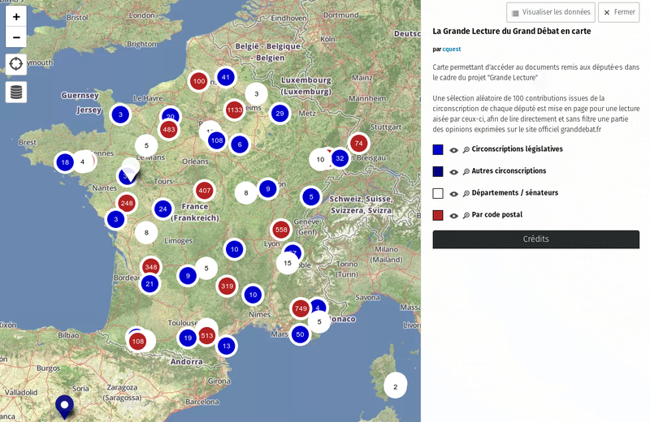Zoom to the Circonscriptions législatives layer
This screenshot has width=650, height=422.
[466, 150]
